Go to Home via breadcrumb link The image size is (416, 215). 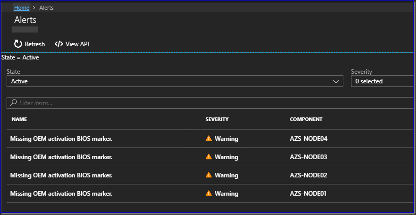22,8
